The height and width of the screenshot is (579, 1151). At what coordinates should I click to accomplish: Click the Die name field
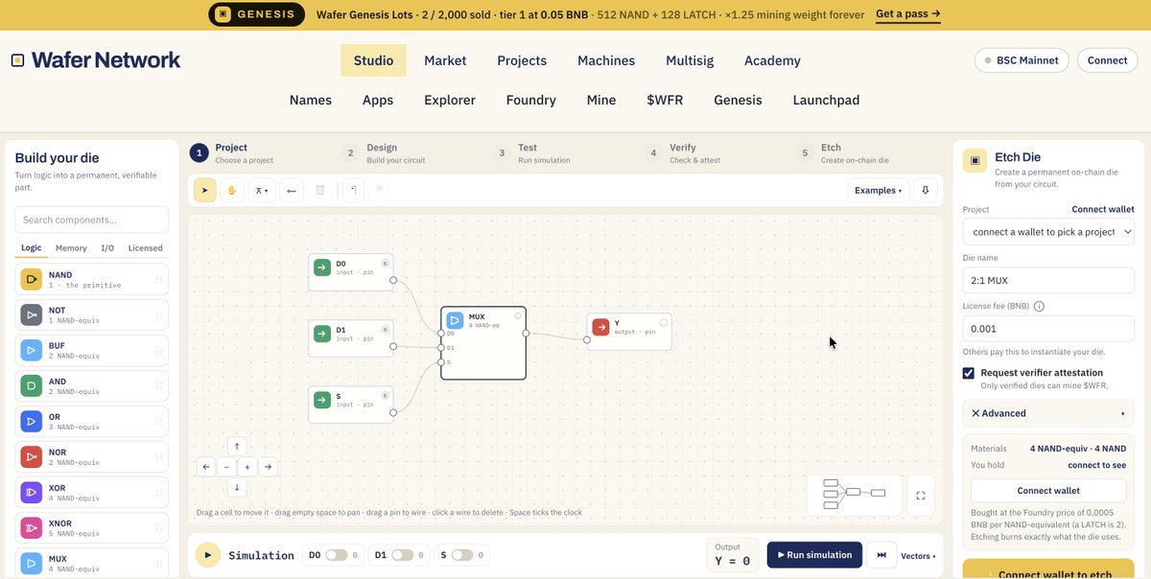(1048, 280)
